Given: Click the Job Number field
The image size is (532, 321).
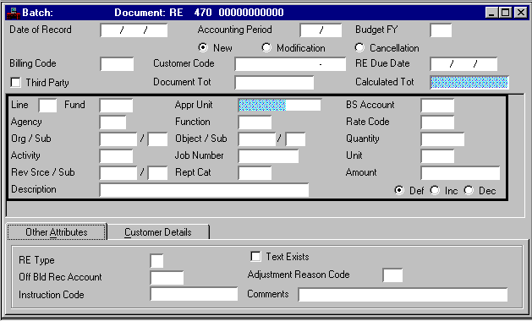Looking at the screenshot, I should pyautogui.click(x=268, y=156).
